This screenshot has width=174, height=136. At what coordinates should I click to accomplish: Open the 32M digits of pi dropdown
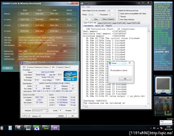111,11
